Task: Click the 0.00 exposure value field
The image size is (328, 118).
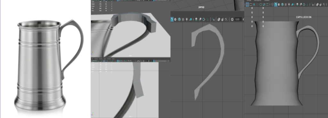Action: 238,19
